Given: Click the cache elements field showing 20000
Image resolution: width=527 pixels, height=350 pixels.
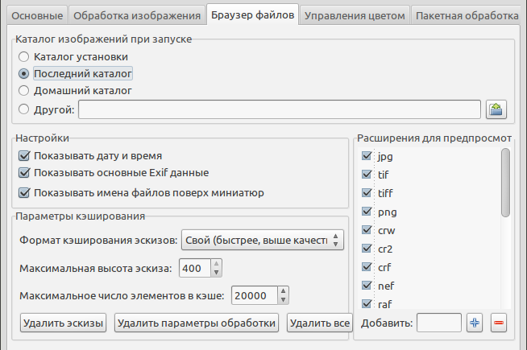Looking at the screenshot, I should (255, 295).
